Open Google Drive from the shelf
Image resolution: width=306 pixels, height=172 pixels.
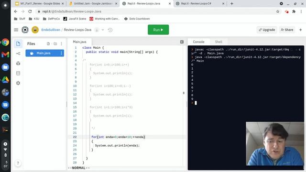(5, 80)
